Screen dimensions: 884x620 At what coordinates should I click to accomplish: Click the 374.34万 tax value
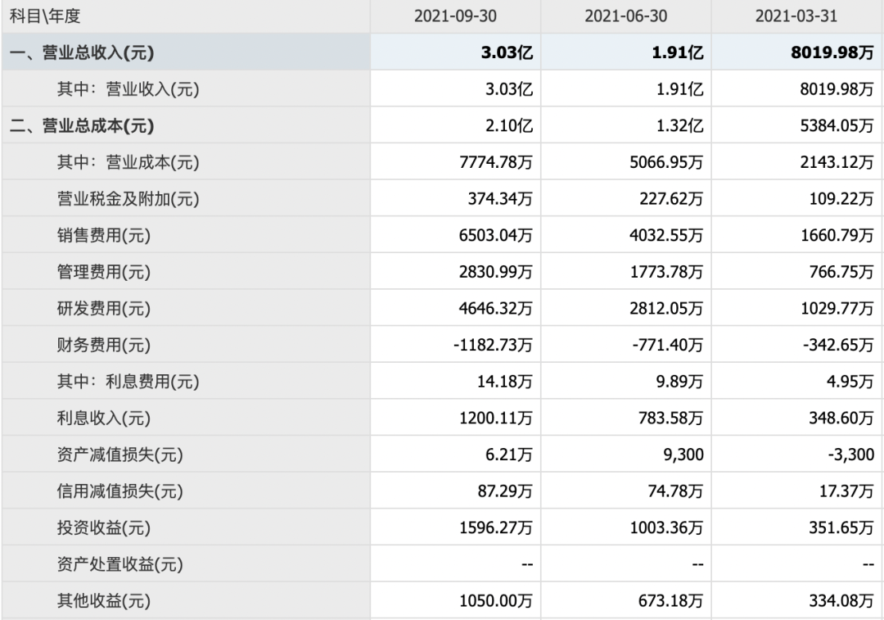pyautogui.click(x=500, y=199)
